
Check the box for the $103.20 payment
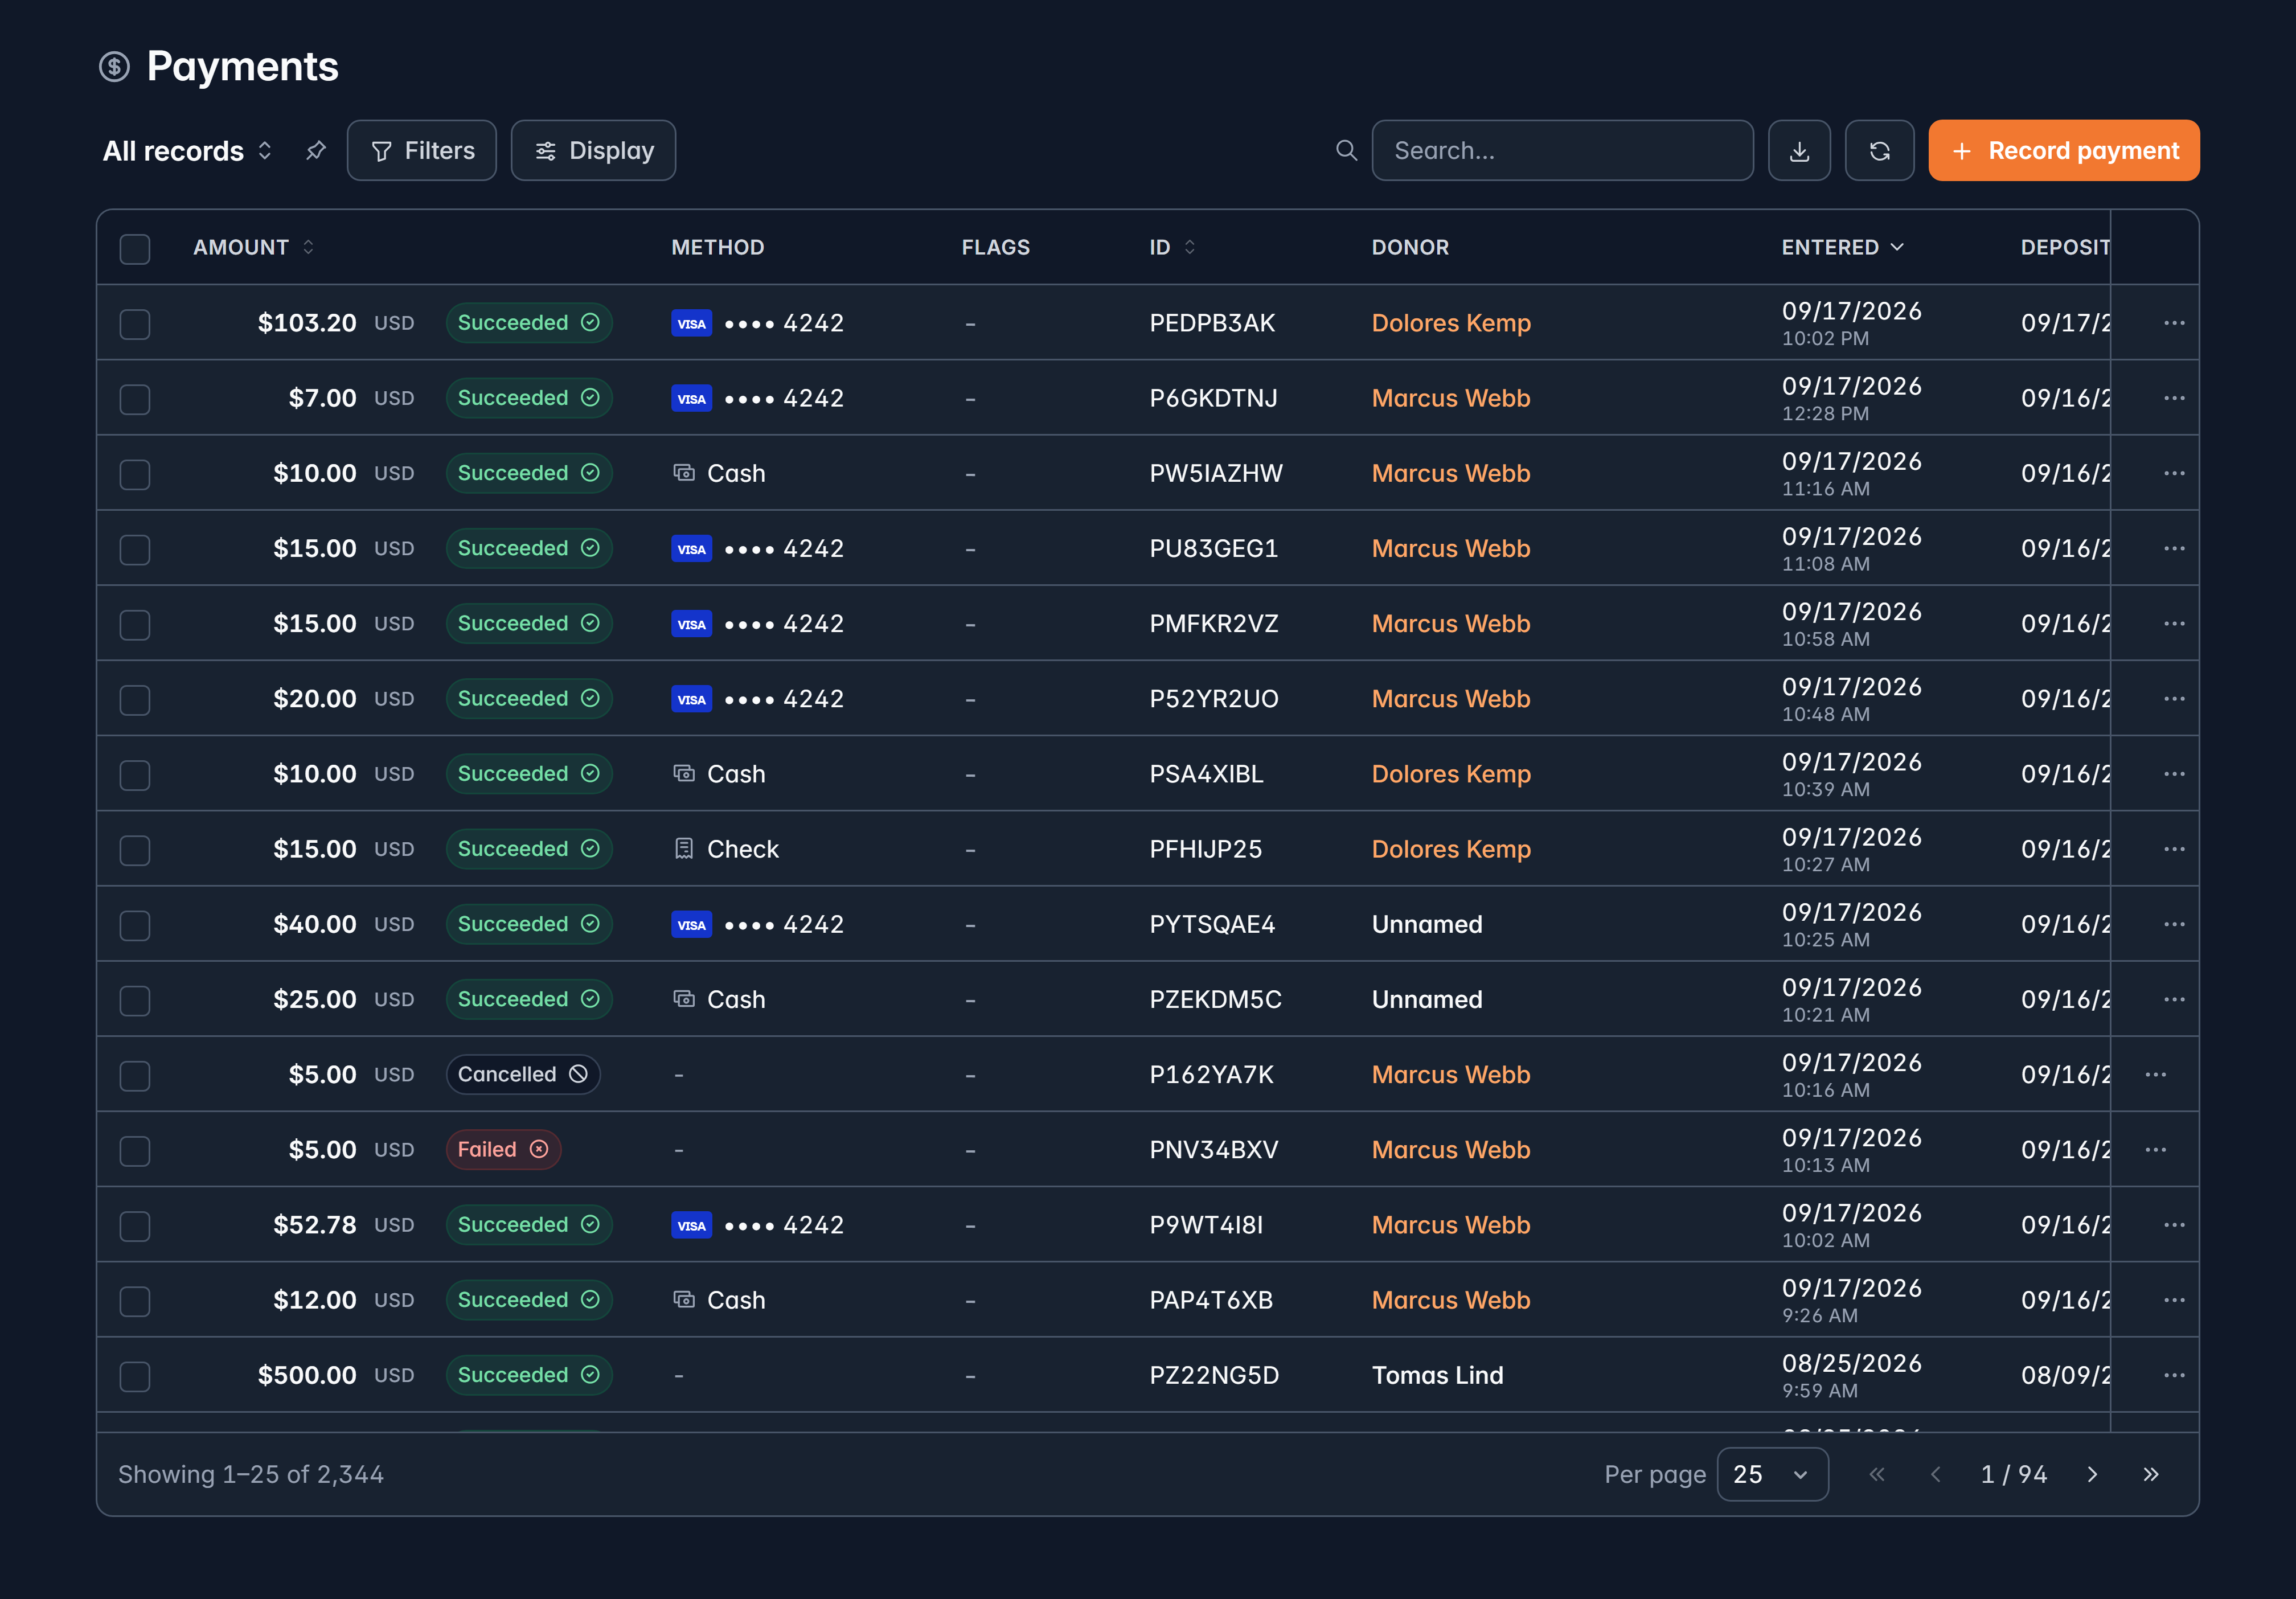point(135,324)
